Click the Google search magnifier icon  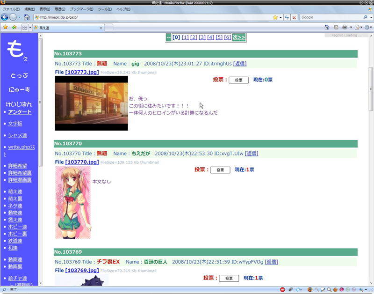[365, 17]
